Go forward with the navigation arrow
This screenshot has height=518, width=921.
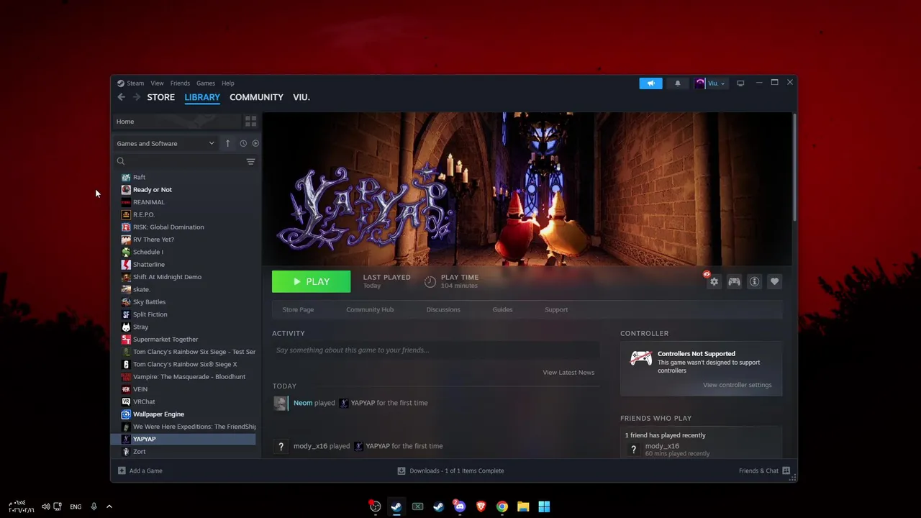click(x=136, y=97)
